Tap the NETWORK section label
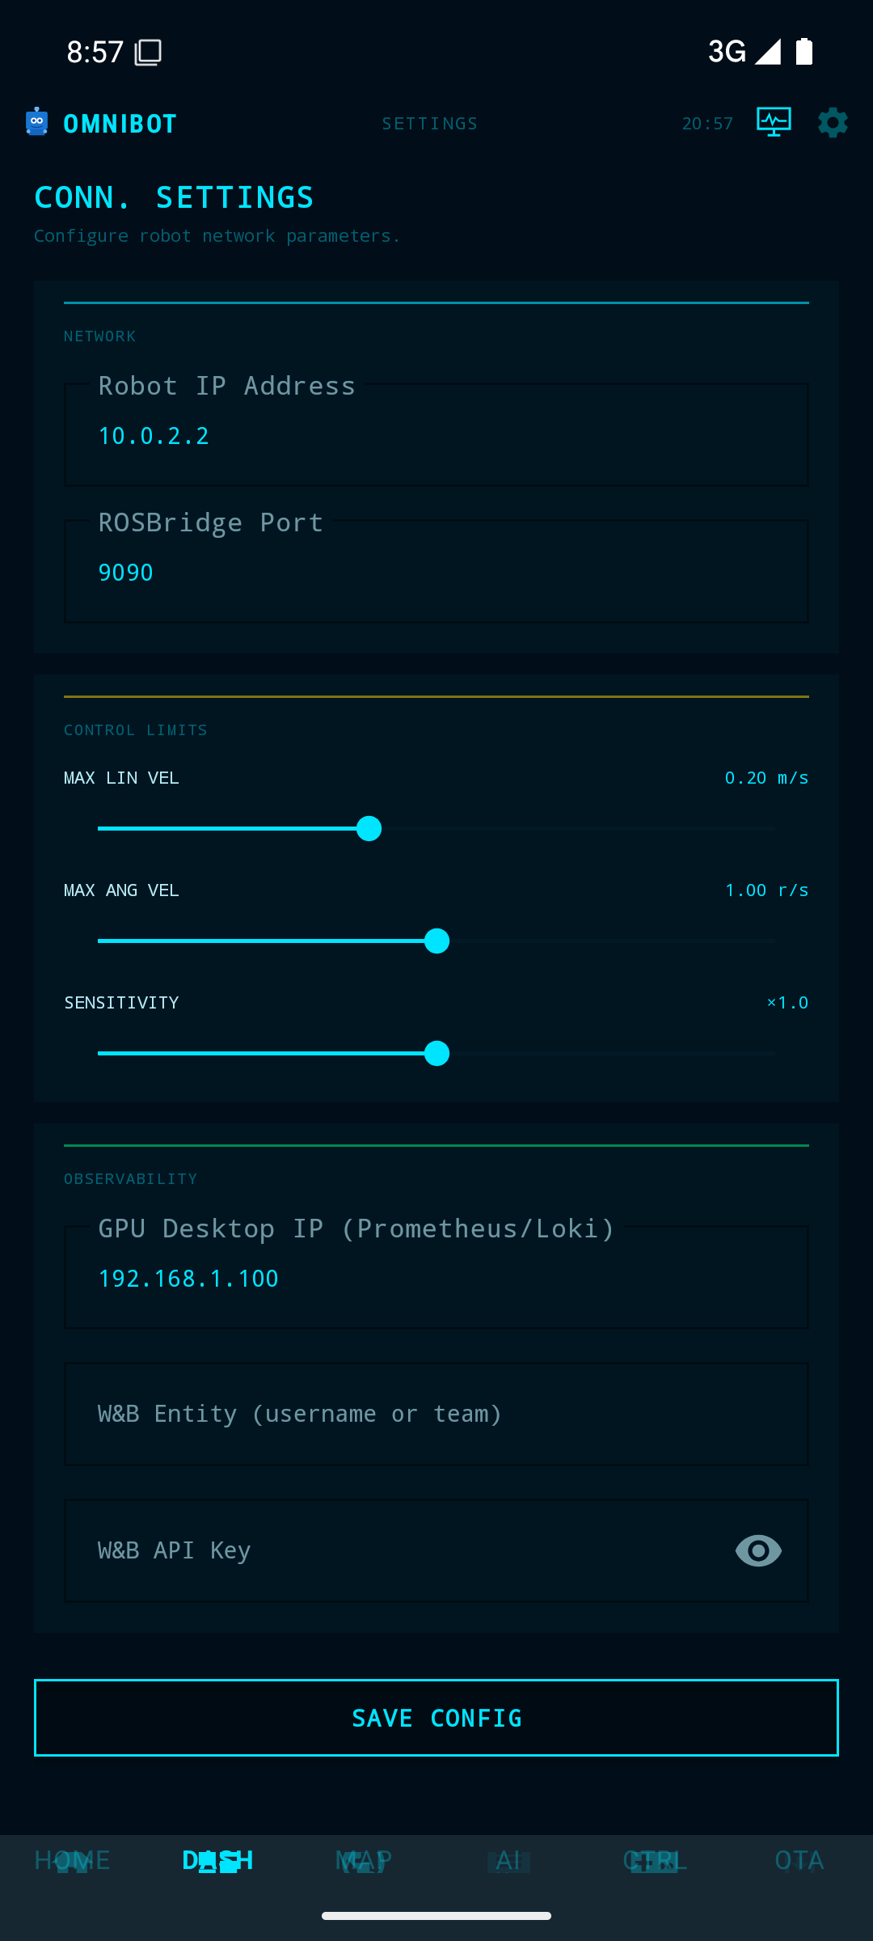Screen dimensions: 873x1941 99,336
